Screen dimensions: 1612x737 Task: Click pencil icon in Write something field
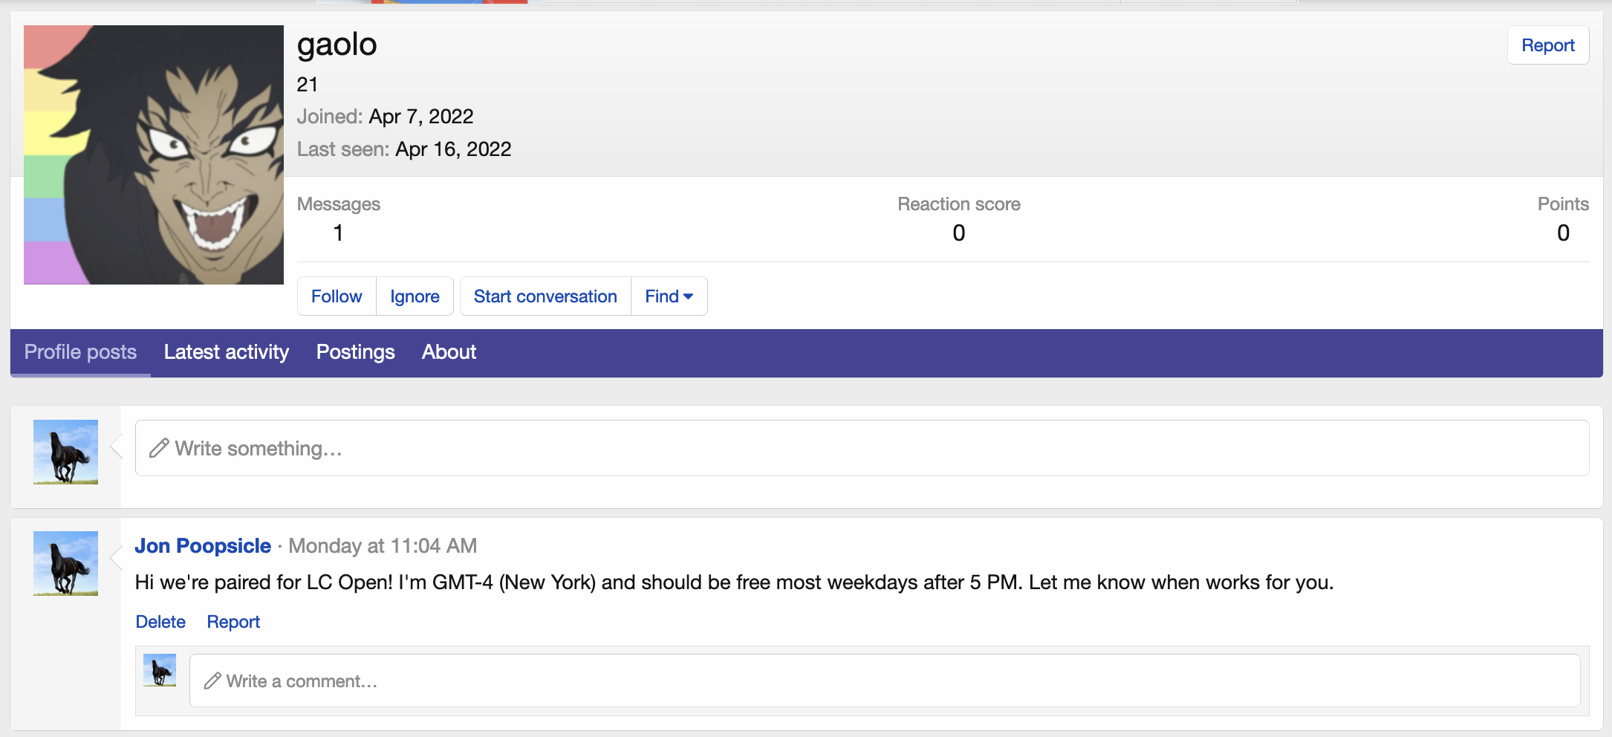click(x=159, y=448)
